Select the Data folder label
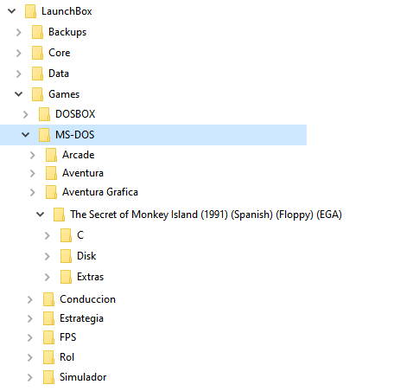The width and height of the screenshot is (400, 391). click(59, 74)
